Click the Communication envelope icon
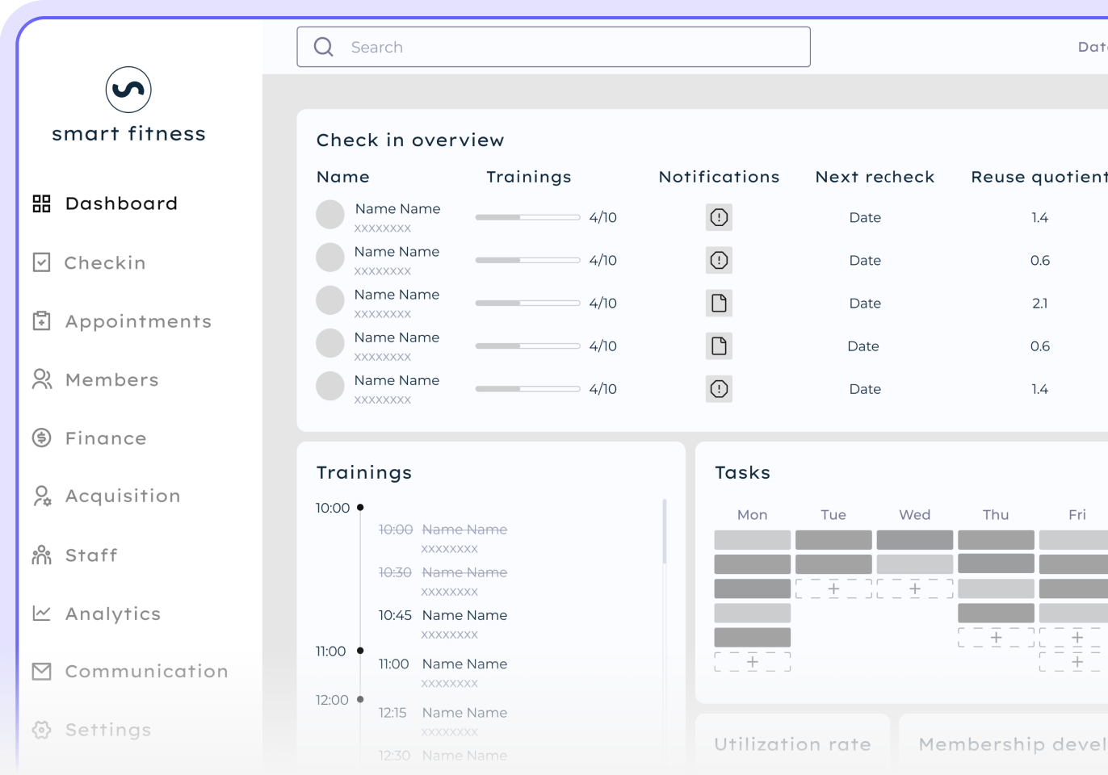Viewport: 1108px width, 775px height. click(x=42, y=671)
